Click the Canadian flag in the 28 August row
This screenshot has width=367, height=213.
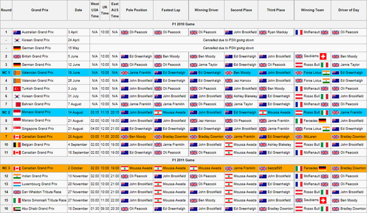tap(17, 137)
